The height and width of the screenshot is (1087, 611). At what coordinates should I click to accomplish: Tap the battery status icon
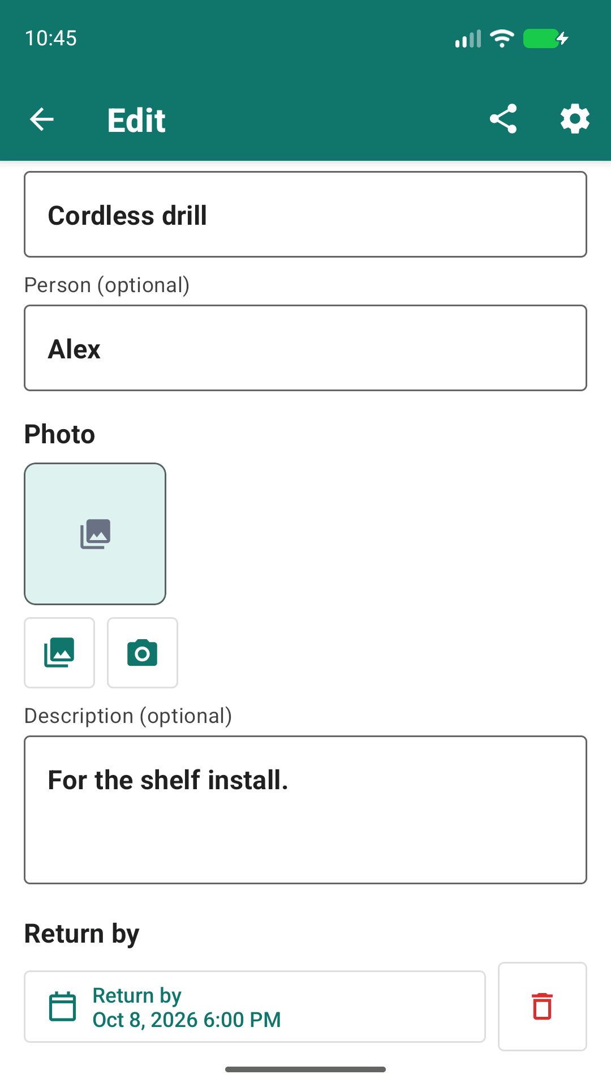545,38
